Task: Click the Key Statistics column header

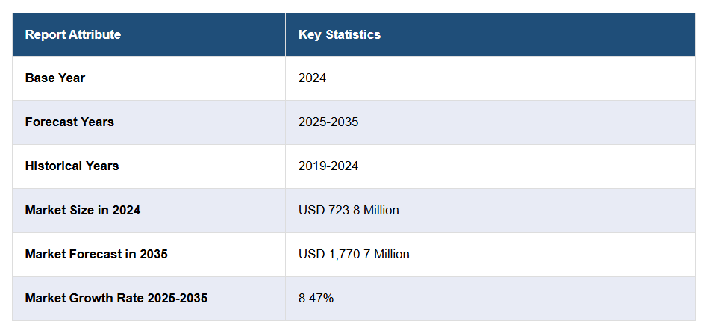Action: [340, 34]
